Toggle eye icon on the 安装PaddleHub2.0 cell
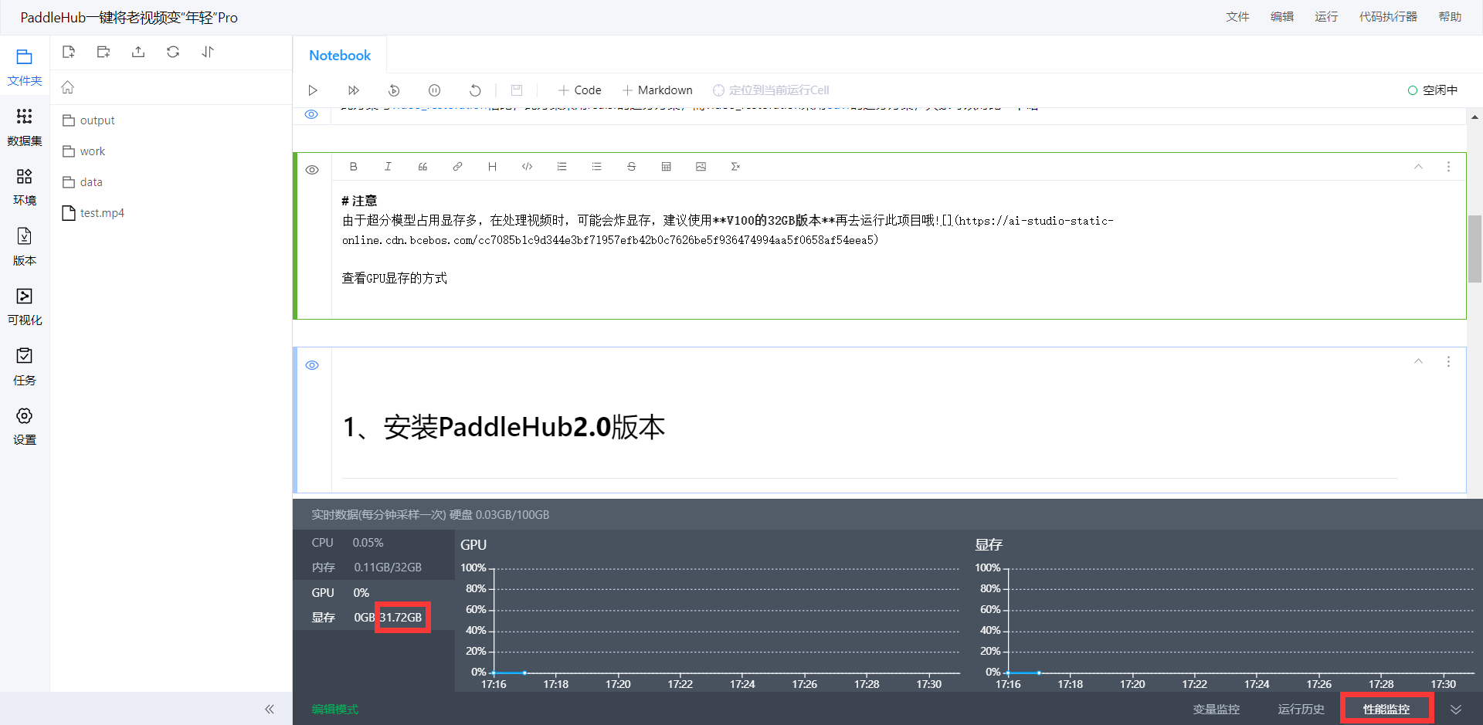Viewport: 1483px width, 725px height. point(312,364)
